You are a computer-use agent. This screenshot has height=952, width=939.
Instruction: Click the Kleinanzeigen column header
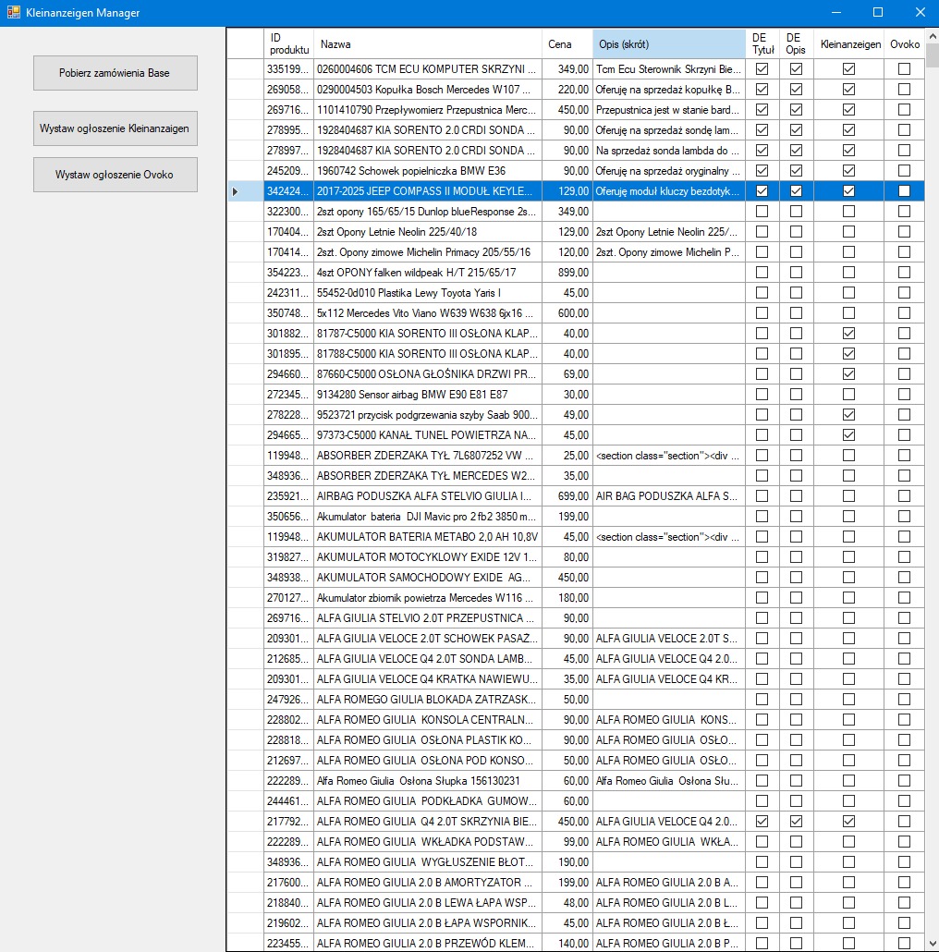tap(848, 43)
